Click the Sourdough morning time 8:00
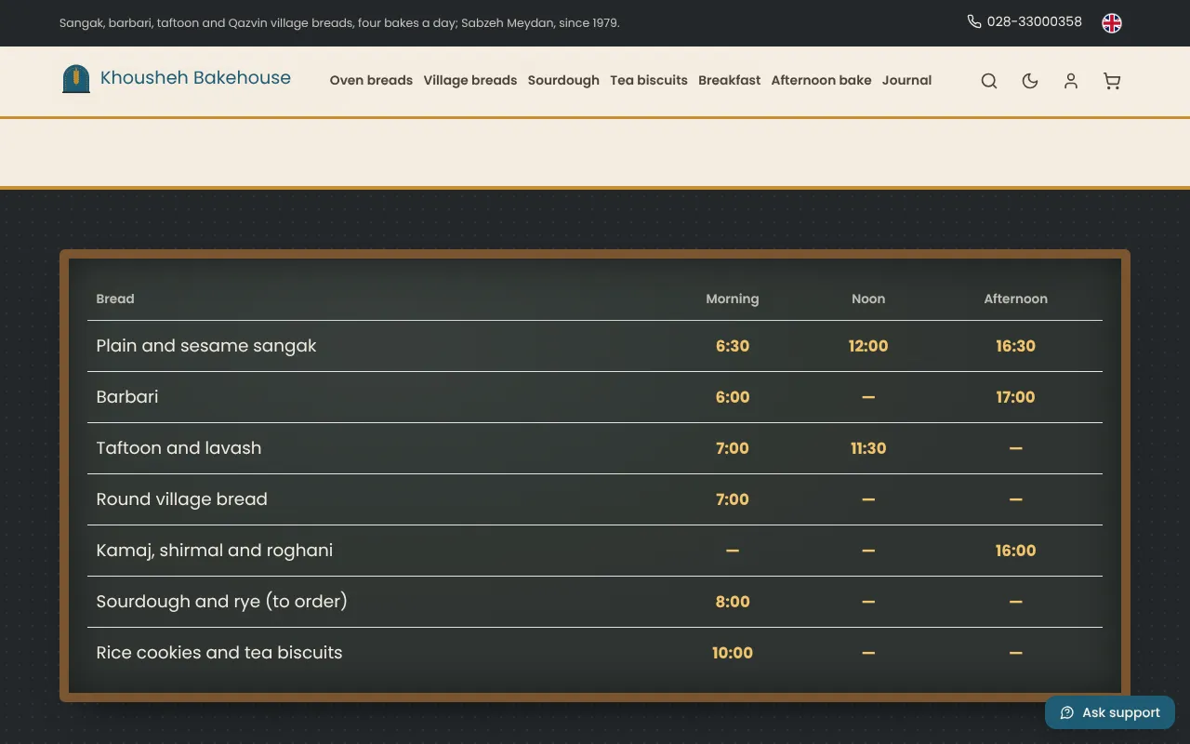Viewport: 1190px width, 744px height. (733, 602)
